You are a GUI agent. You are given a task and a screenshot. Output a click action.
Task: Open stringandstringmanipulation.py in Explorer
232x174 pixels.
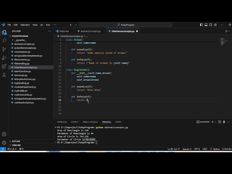point(30,99)
